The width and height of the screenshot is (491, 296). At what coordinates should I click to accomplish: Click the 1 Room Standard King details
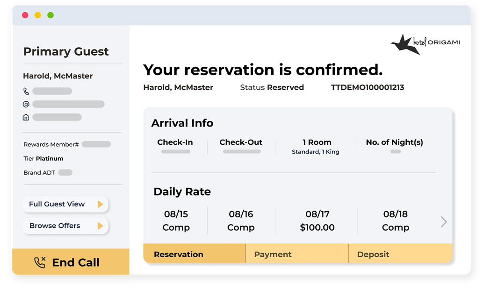point(317,147)
